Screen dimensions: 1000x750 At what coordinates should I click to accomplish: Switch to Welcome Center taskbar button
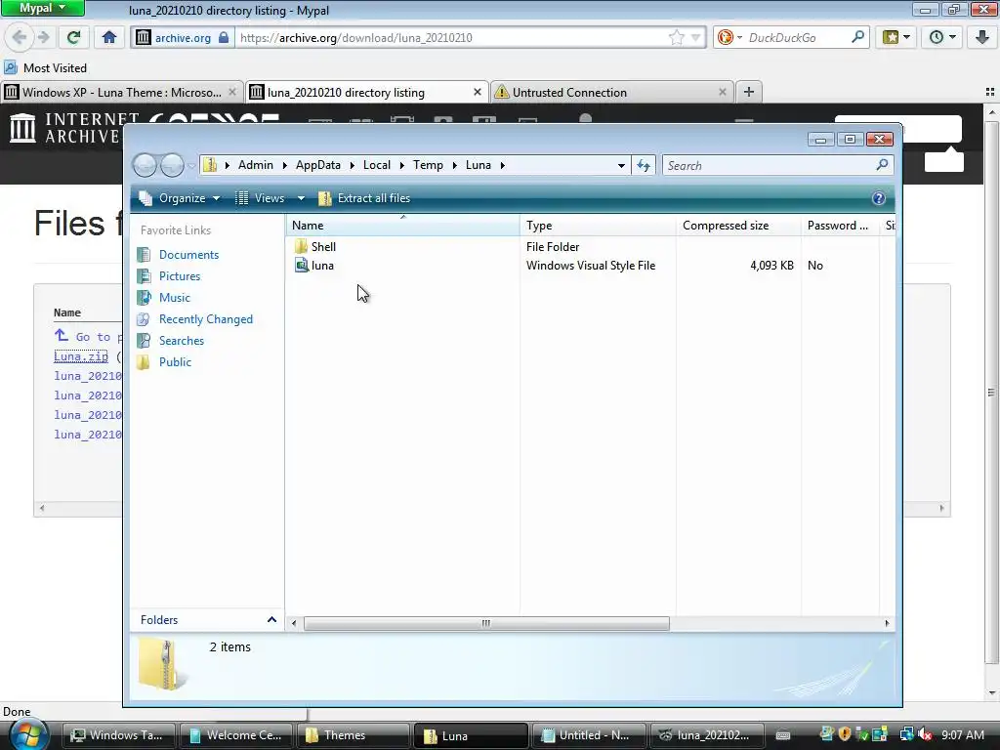(x=236, y=735)
